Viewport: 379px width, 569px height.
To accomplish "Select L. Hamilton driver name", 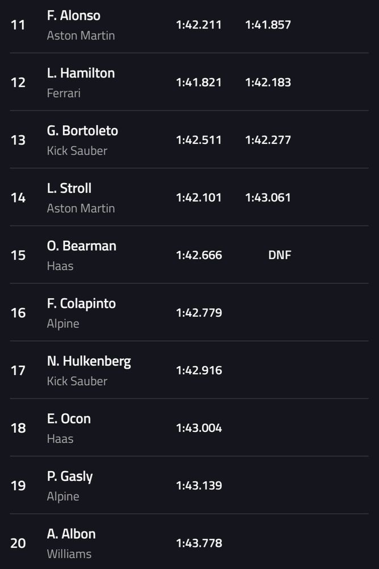I will (81, 73).
